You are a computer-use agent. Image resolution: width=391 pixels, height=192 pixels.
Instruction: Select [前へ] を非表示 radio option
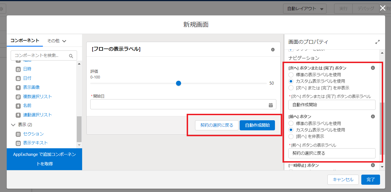tap(291, 137)
